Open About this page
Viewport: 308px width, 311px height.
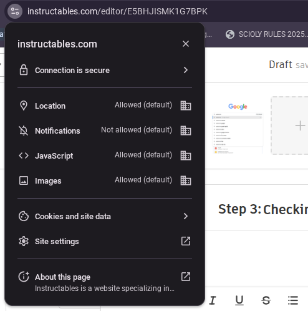click(105, 282)
